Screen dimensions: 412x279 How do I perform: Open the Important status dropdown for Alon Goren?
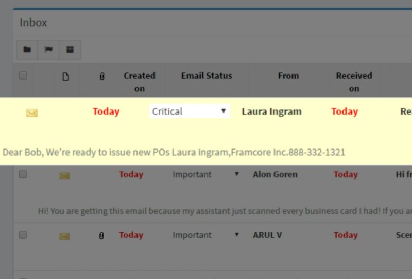click(206, 174)
